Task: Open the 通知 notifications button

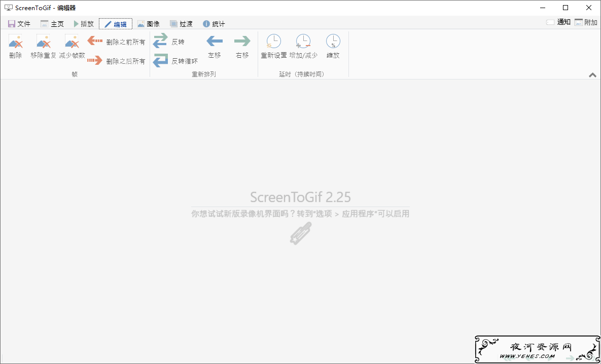Action: coord(558,22)
